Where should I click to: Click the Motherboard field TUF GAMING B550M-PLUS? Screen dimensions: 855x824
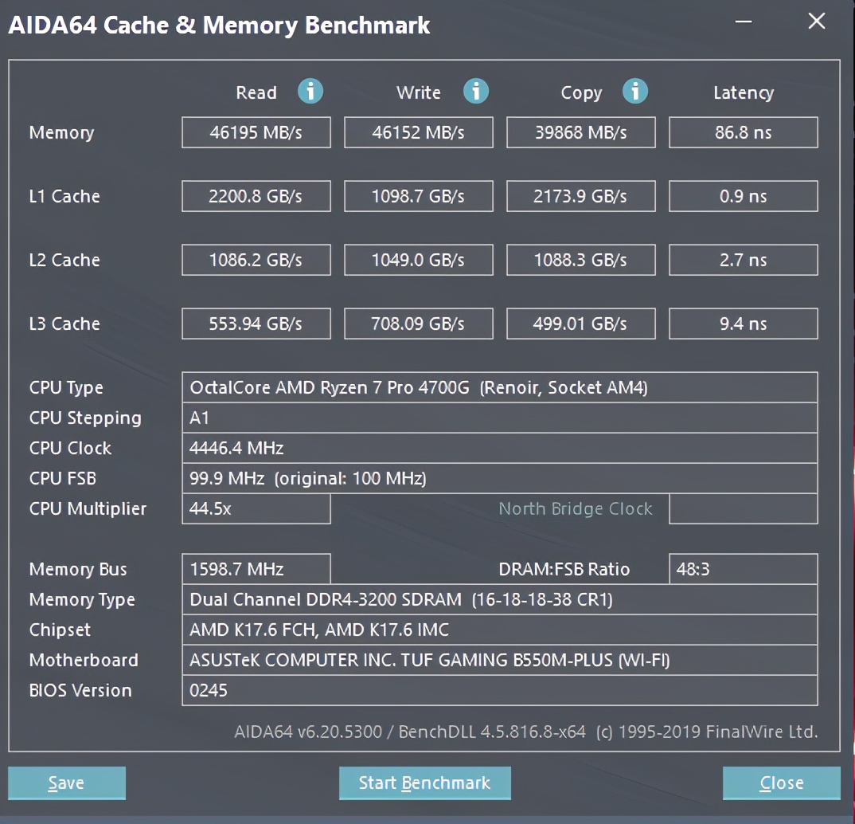tap(500, 661)
